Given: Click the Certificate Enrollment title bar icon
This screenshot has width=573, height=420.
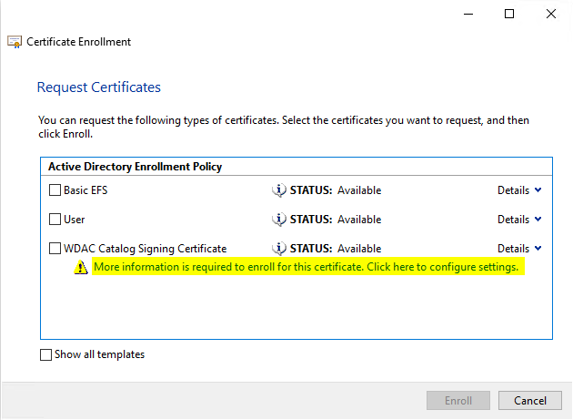Looking at the screenshot, I should click(15, 42).
